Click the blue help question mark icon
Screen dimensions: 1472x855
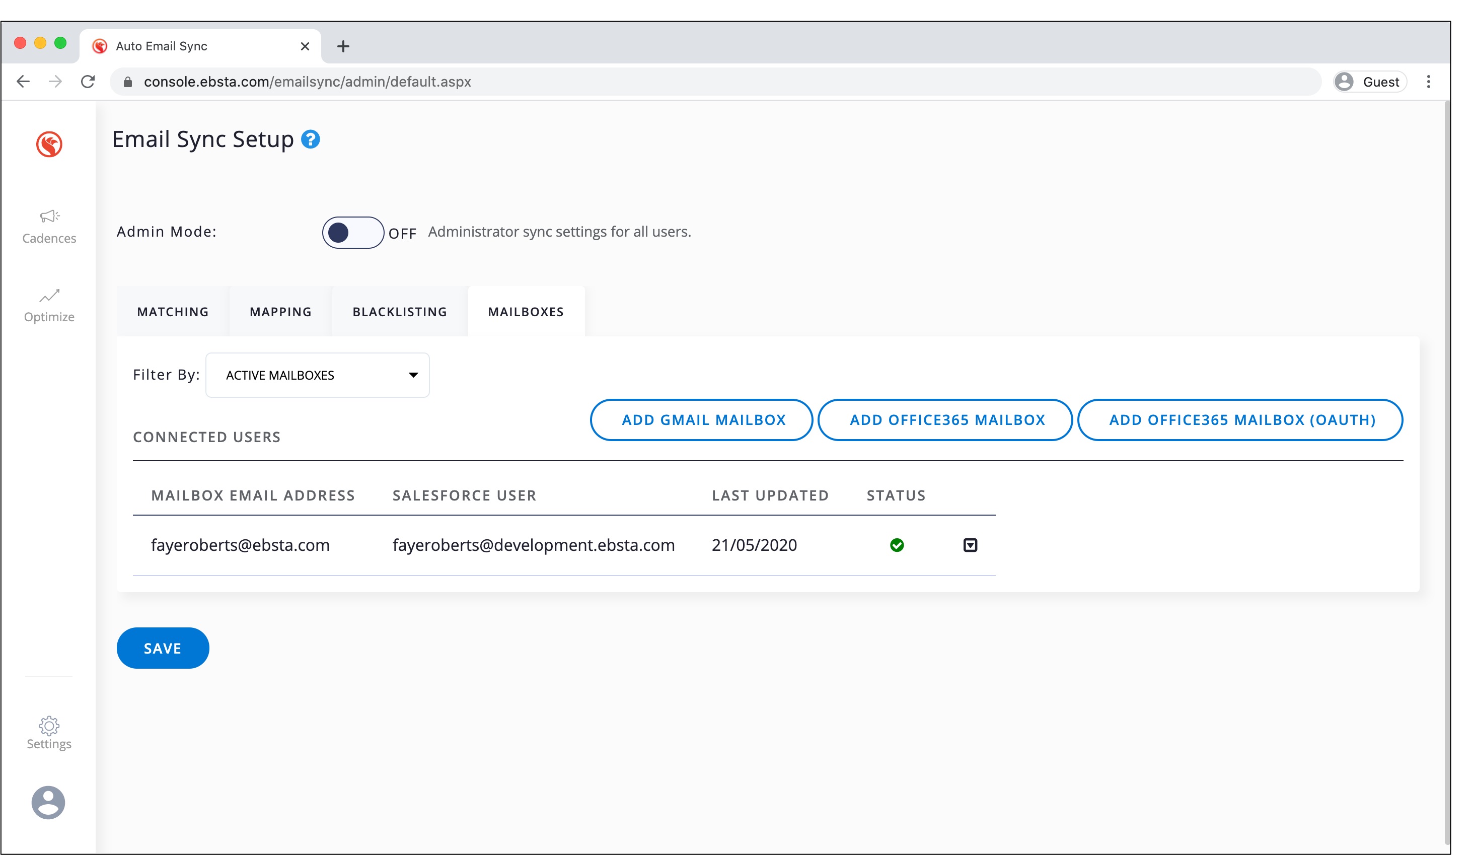tap(310, 139)
